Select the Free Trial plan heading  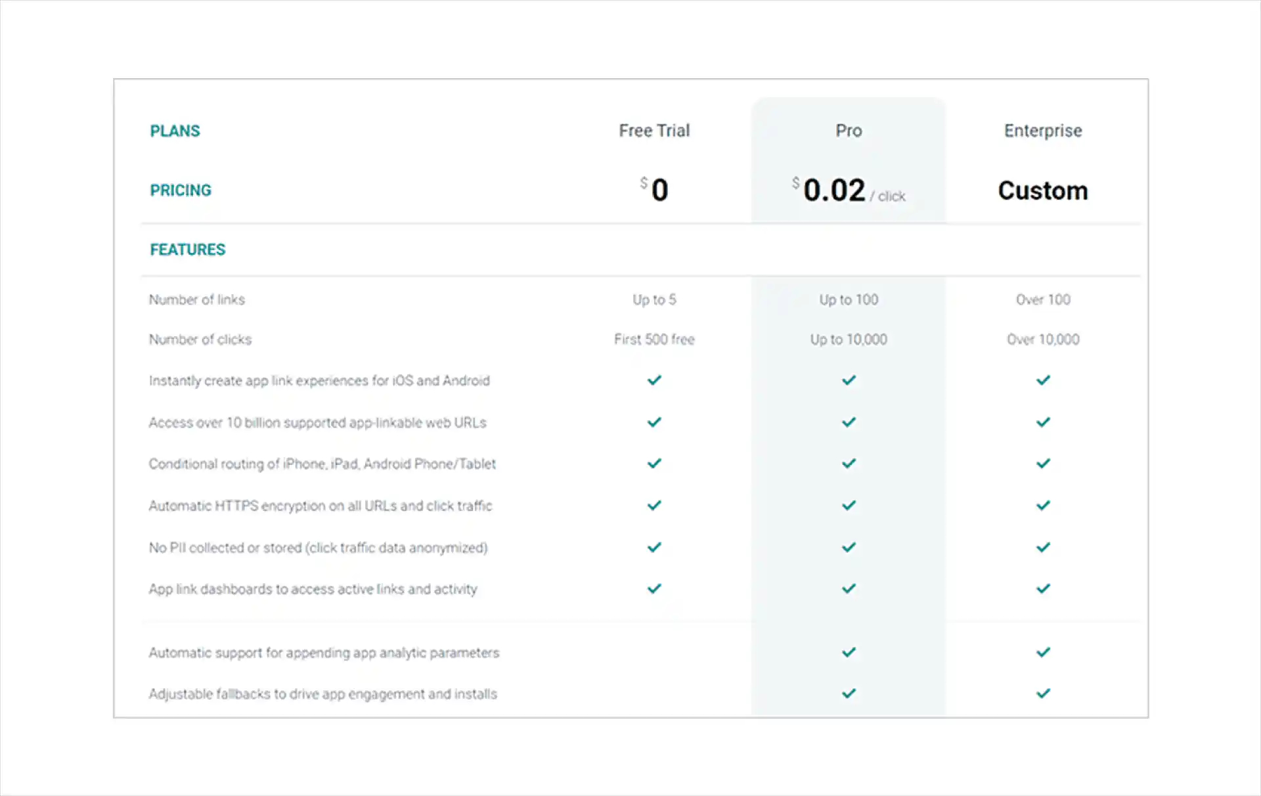pos(654,131)
